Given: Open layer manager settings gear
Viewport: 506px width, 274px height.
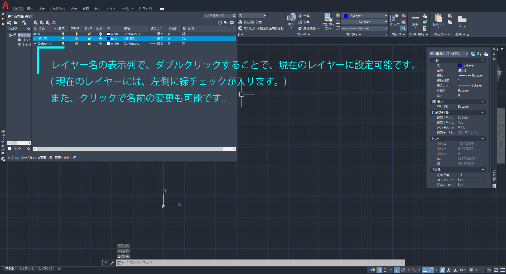Looking at the screenshot, I should 232,23.
